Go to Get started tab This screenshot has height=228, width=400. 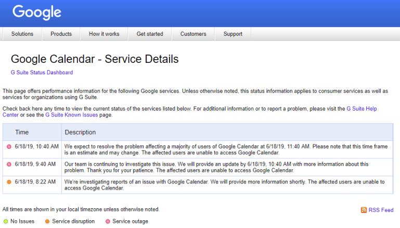[x=150, y=34]
